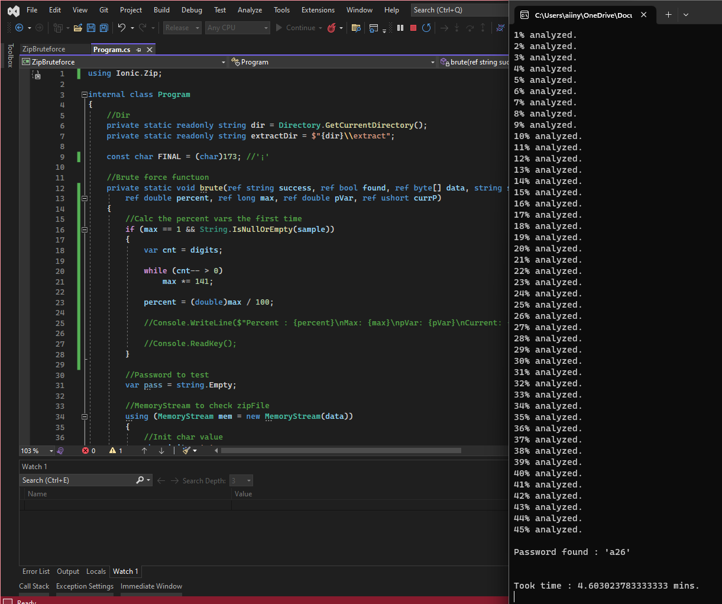Click the Break All (pause) icon

coord(400,27)
